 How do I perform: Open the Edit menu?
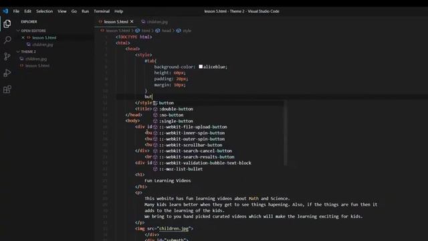[27, 11]
